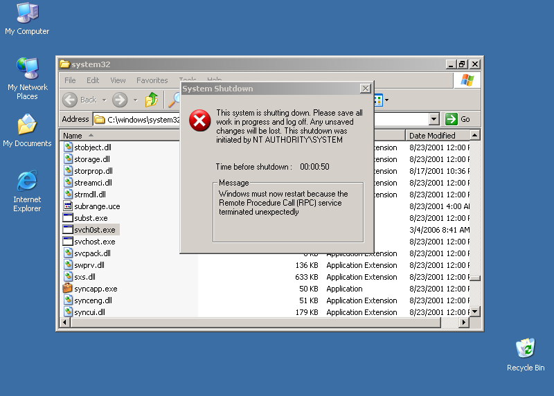Open the Edit menu

93,80
